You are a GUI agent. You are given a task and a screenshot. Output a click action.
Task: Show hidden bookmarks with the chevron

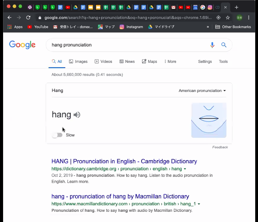(208, 27)
